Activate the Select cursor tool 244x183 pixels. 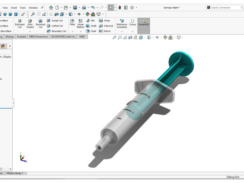111,8
